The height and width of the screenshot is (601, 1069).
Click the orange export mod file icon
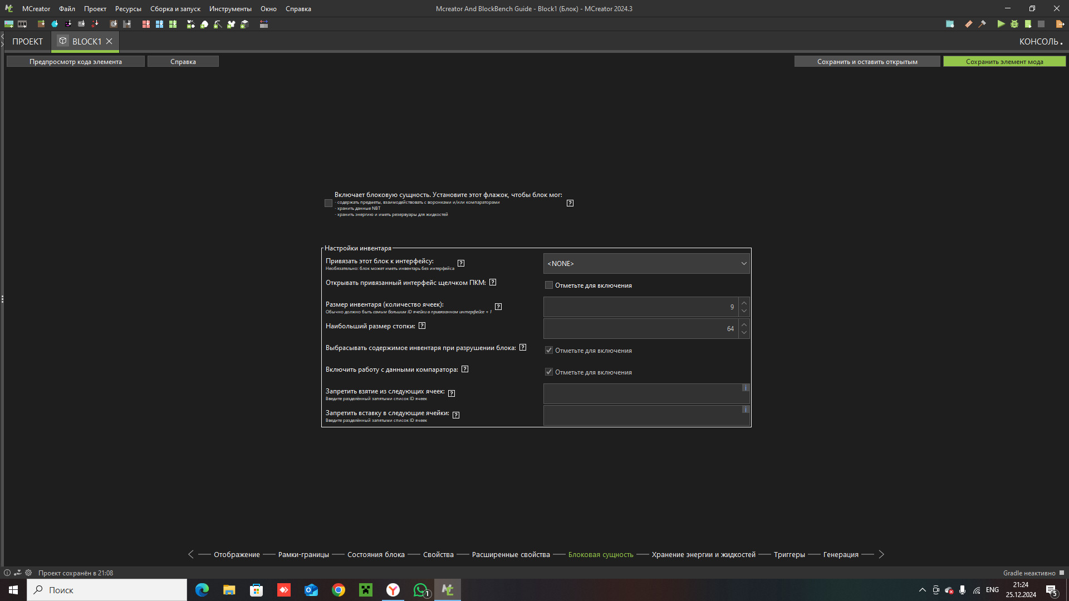[1060, 24]
